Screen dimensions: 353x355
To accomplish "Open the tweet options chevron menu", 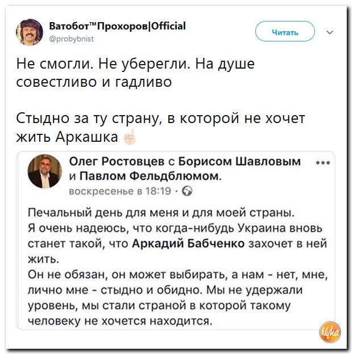I will pos(330,32).
